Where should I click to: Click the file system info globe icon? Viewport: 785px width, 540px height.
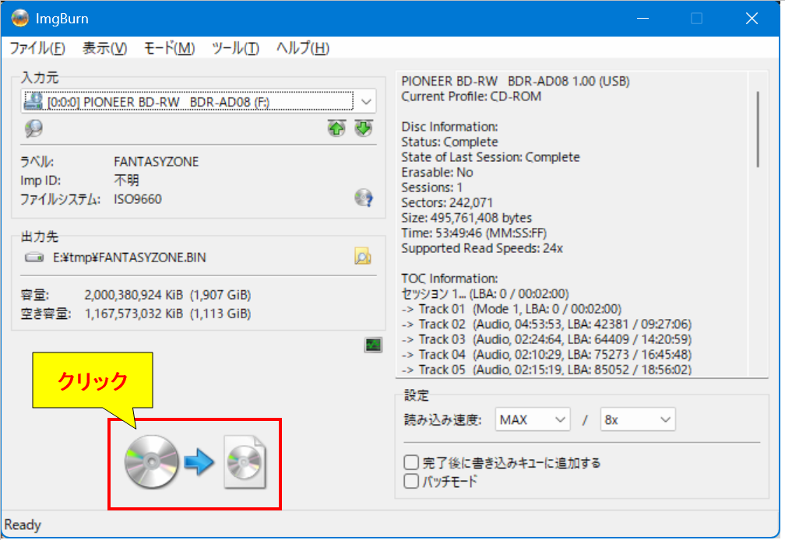[363, 198]
